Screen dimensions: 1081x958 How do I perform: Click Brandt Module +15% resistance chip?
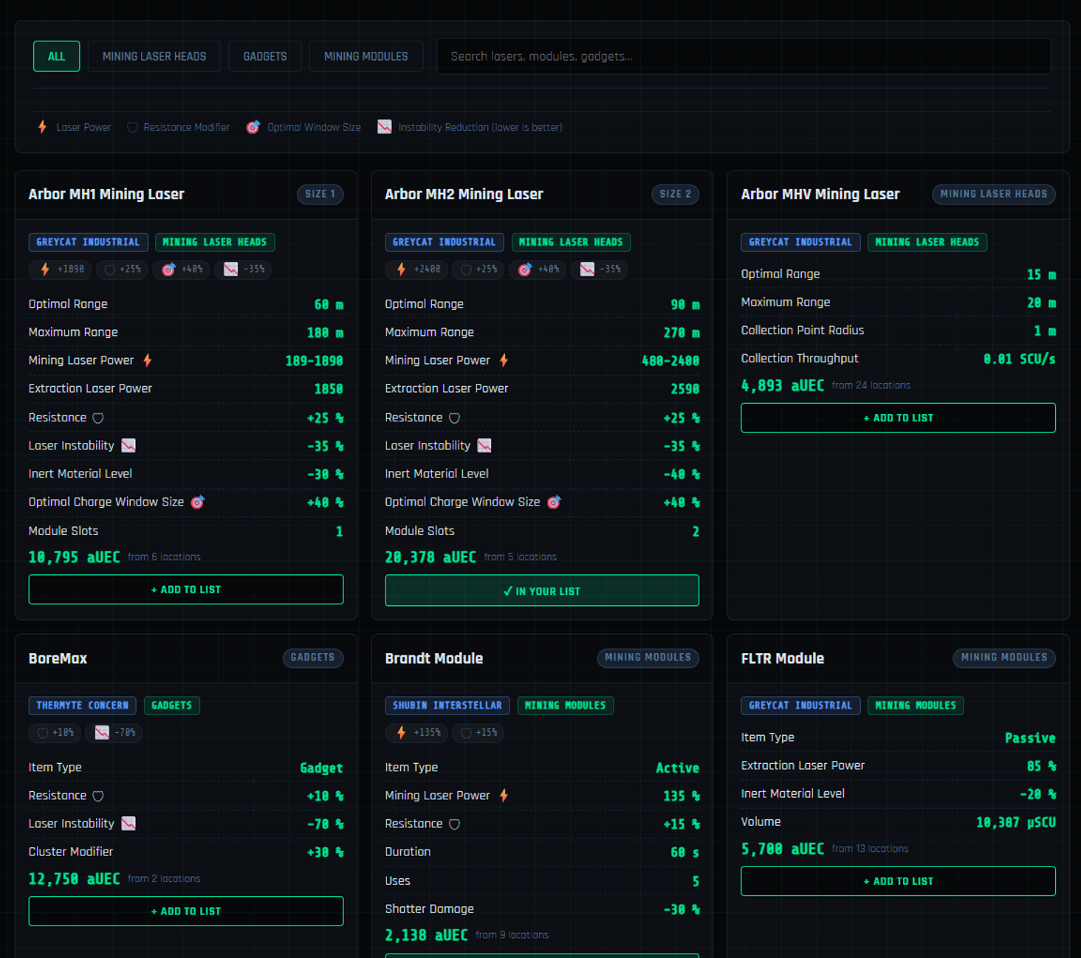point(478,733)
